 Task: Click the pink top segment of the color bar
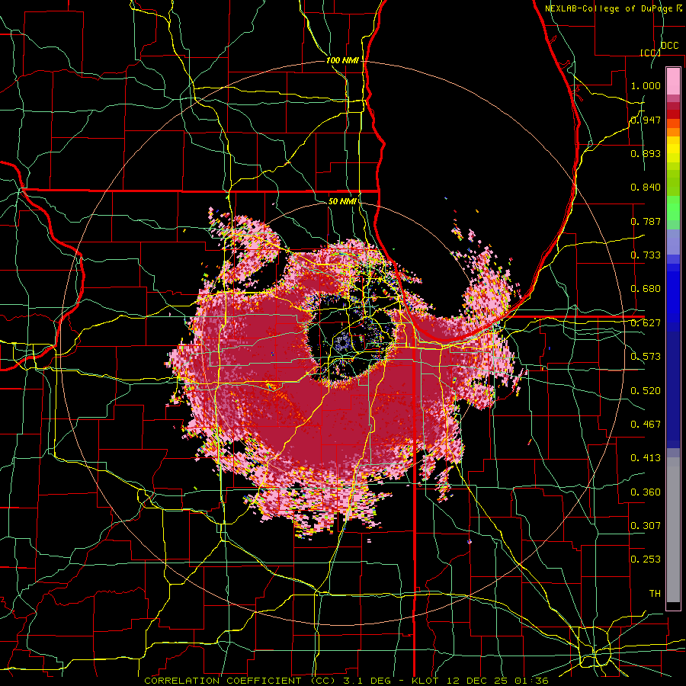(673, 81)
